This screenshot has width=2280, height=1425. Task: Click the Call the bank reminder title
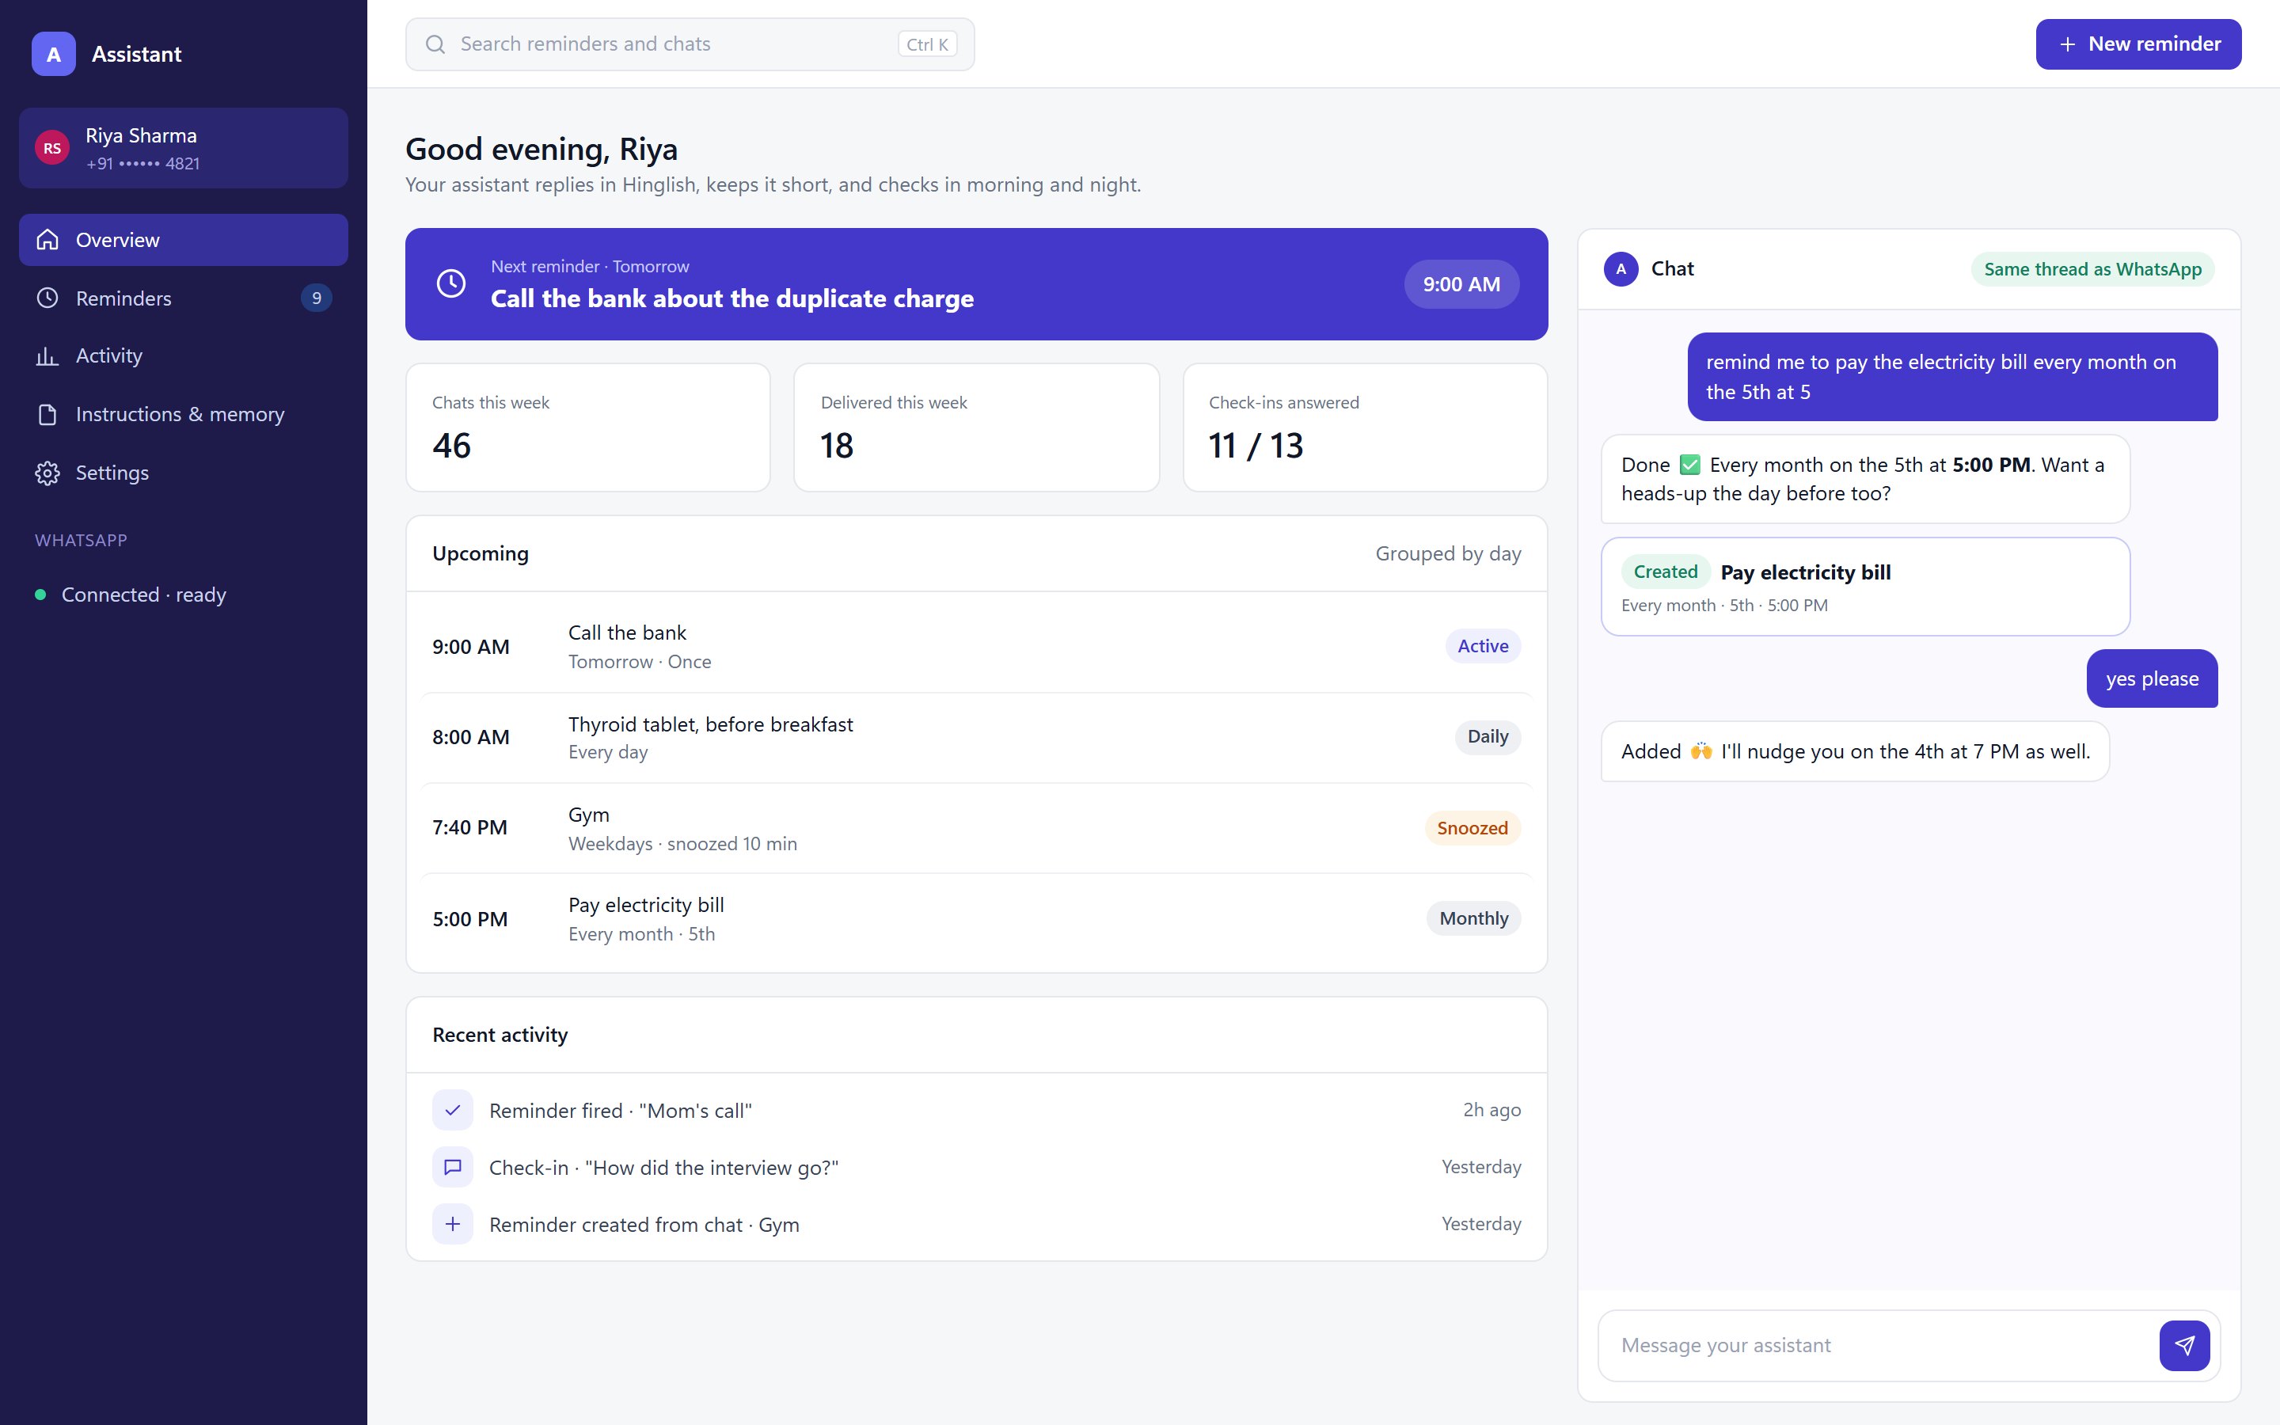coord(626,633)
